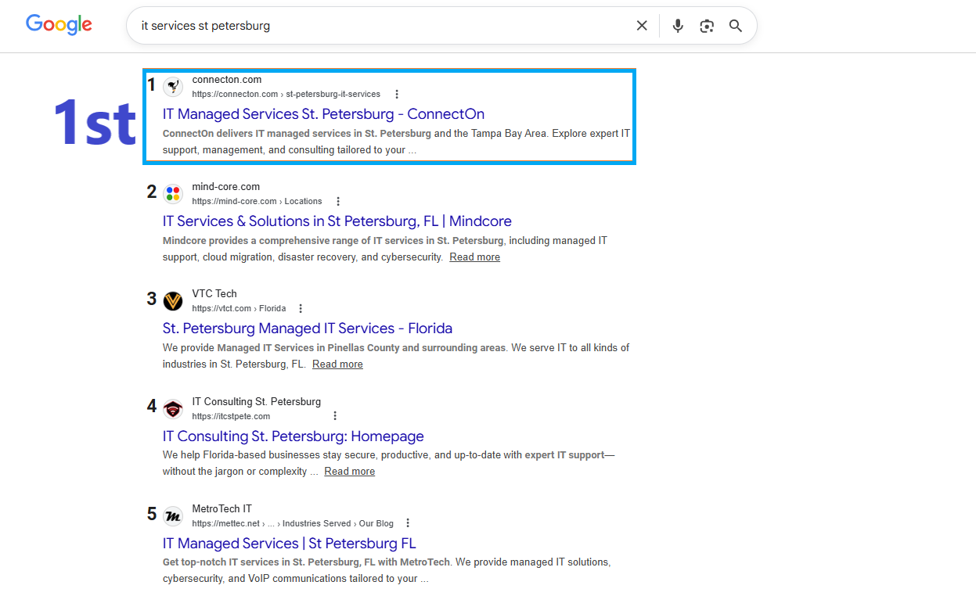This screenshot has height=596, width=976.
Task: Click Read more under Mindcore snippet
Action: (474, 257)
